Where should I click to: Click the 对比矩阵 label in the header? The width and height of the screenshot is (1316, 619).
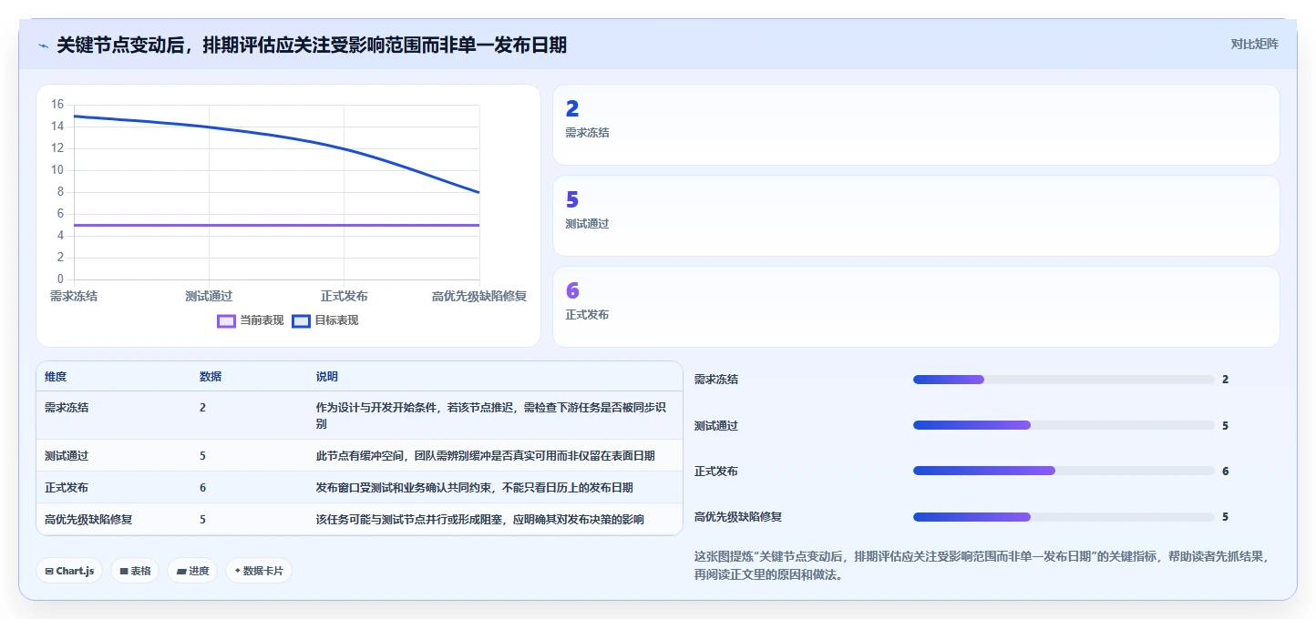point(1254,44)
